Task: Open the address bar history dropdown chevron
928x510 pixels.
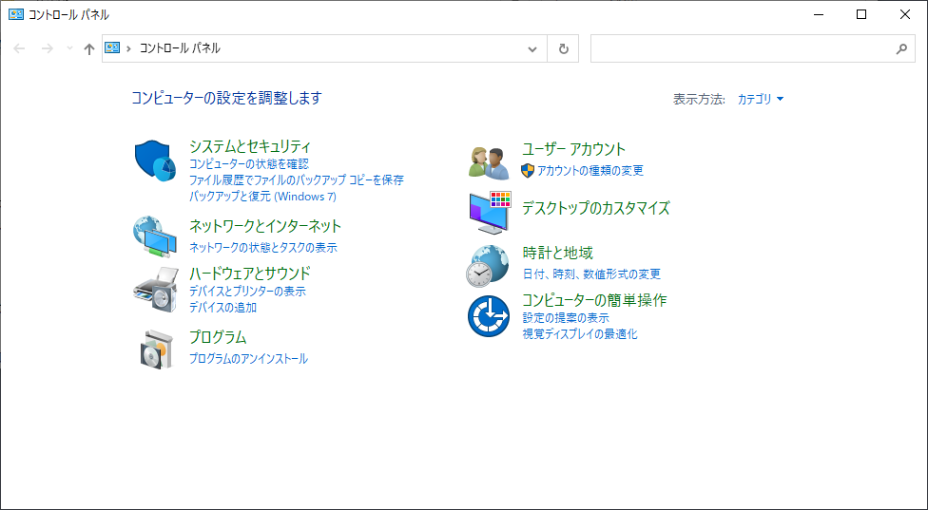Action: pos(532,49)
